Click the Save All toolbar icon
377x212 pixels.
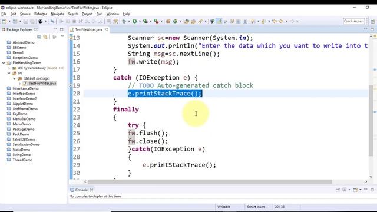pos(32,21)
